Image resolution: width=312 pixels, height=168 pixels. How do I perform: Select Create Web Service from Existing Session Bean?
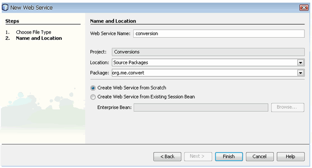coord(93,97)
